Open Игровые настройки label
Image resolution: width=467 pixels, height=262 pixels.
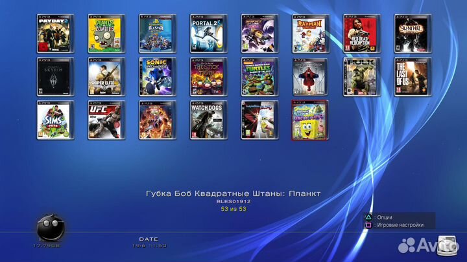point(400,225)
